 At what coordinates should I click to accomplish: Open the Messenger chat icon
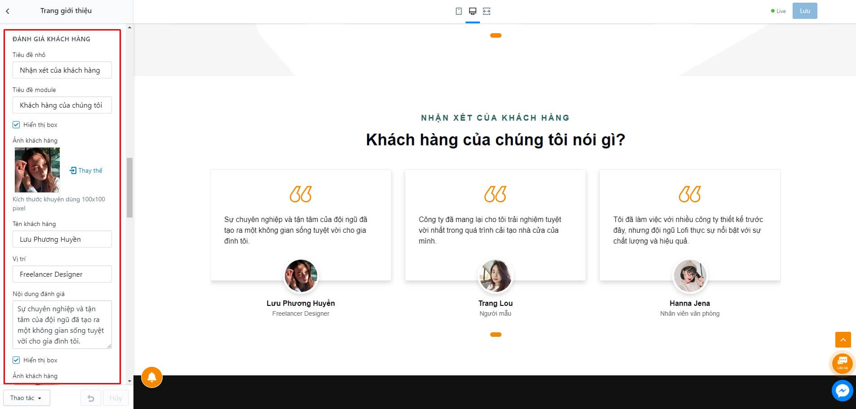pos(842,391)
